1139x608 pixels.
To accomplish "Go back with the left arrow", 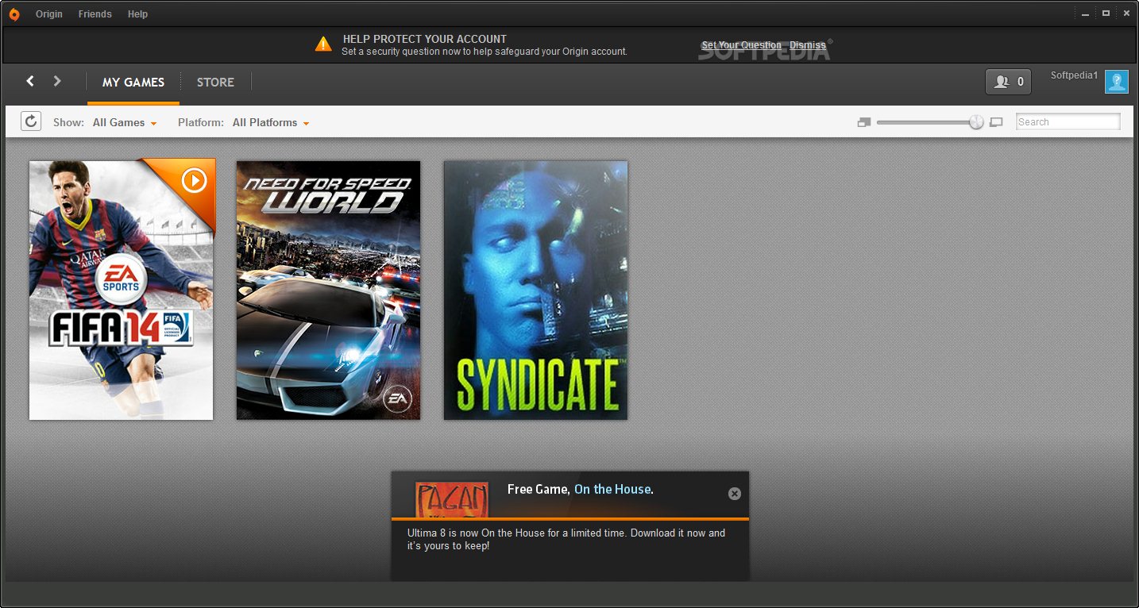I will 30,81.
